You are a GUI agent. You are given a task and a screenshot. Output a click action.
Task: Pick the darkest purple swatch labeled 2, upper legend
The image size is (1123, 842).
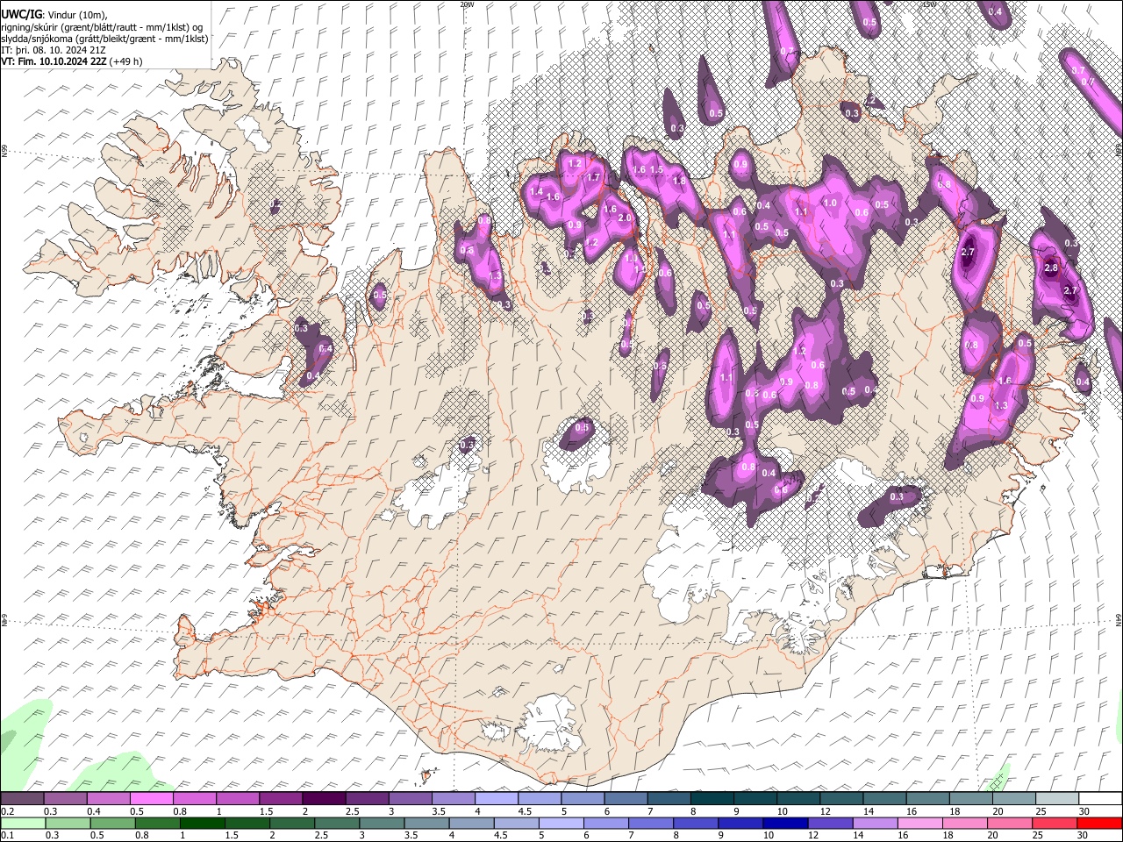tap(324, 799)
